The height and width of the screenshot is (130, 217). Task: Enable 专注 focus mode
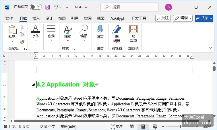[x=117, y=127]
